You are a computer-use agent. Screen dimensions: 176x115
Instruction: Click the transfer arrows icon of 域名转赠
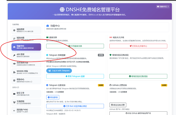[14, 39]
